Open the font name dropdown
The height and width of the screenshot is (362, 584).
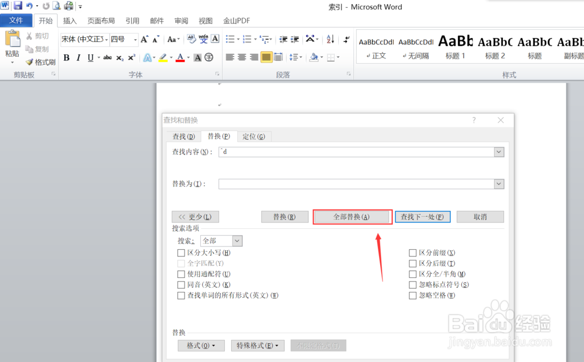pos(106,40)
